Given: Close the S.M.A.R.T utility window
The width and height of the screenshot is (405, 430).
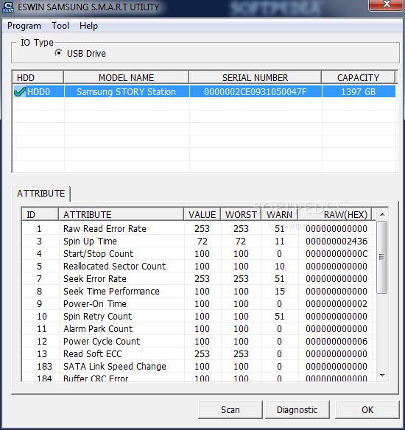Looking at the screenshot, I should point(387,5).
